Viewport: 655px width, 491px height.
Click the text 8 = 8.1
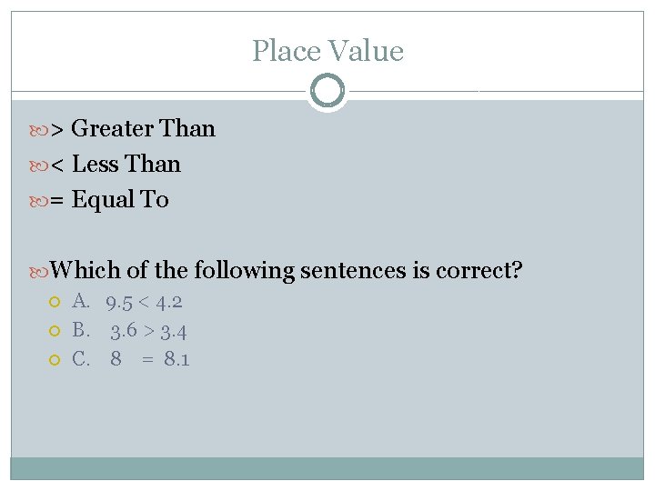pos(150,359)
